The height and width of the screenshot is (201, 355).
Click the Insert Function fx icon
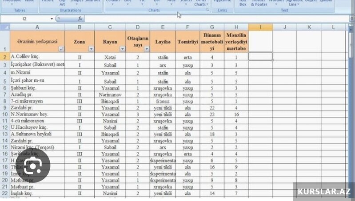[x=80, y=19]
